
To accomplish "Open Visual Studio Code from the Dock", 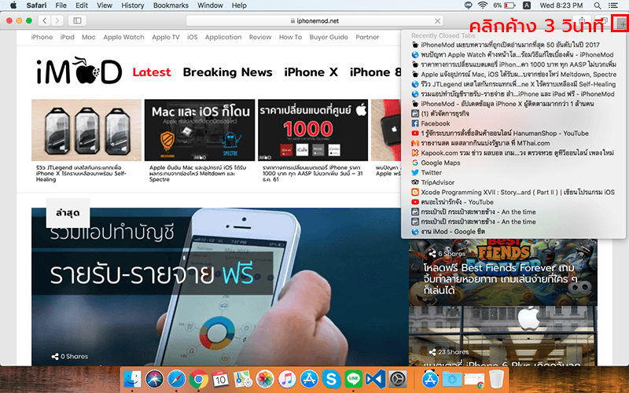I will click(376, 379).
